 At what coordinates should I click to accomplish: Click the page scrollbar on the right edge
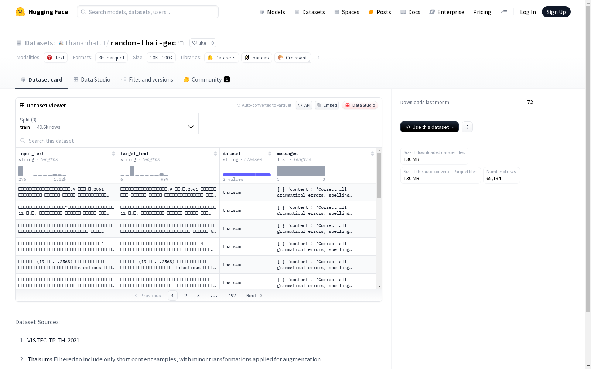point(588,159)
